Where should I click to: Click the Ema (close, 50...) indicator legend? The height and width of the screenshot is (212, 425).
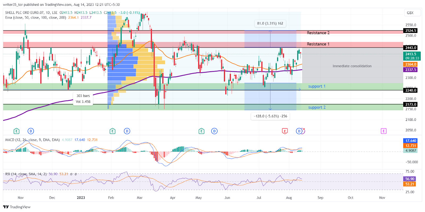pos(36,18)
